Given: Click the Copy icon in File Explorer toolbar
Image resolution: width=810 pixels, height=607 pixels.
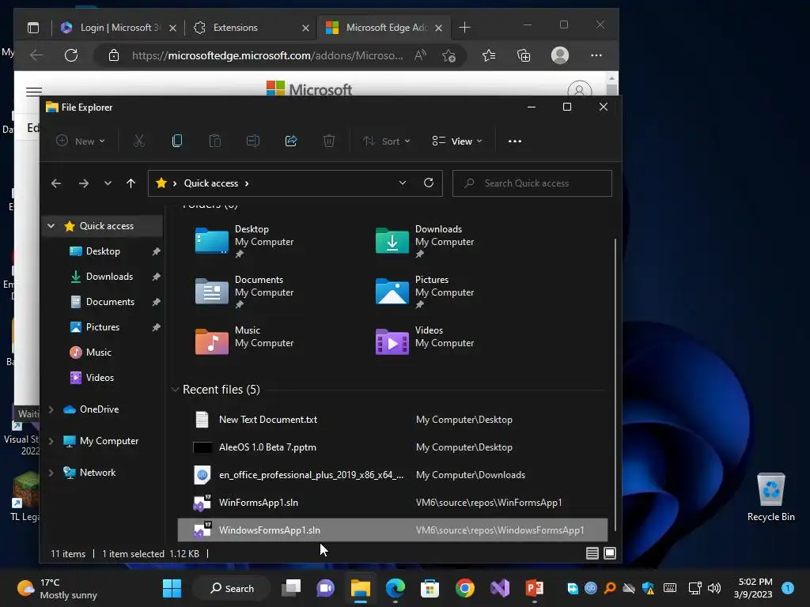Looking at the screenshot, I should [x=176, y=141].
